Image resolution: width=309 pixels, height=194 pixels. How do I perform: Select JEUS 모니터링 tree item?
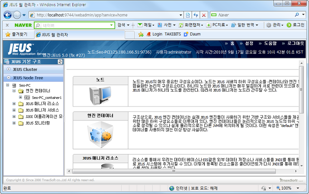(x=38, y=123)
